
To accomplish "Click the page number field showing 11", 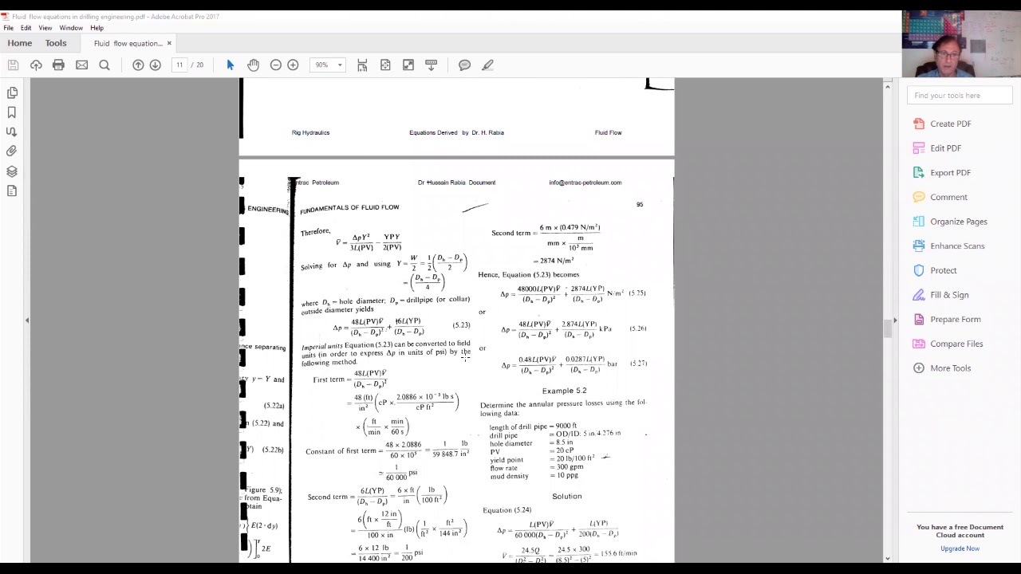I will pyautogui.click(x=179, y=65).
